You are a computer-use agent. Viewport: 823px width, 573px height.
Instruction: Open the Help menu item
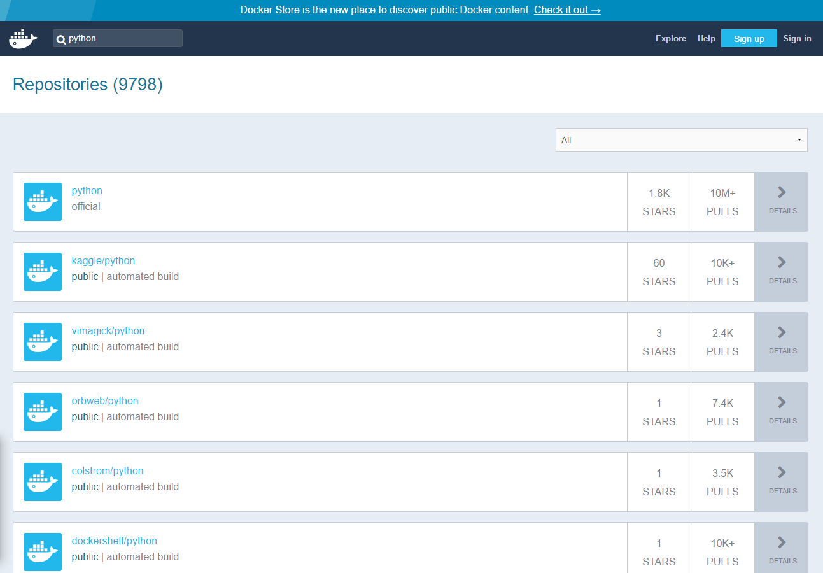coord(707,39)
